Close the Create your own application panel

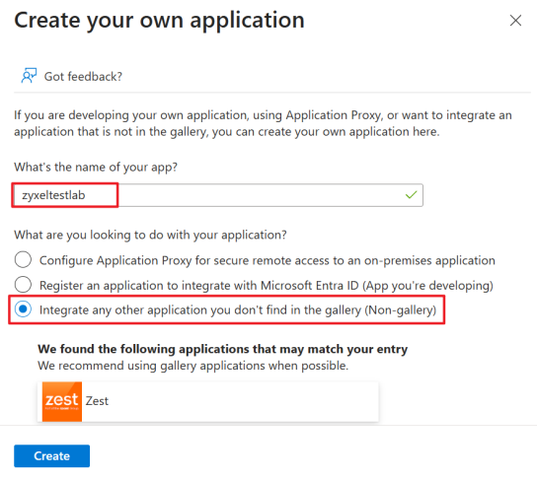point(515,21)
